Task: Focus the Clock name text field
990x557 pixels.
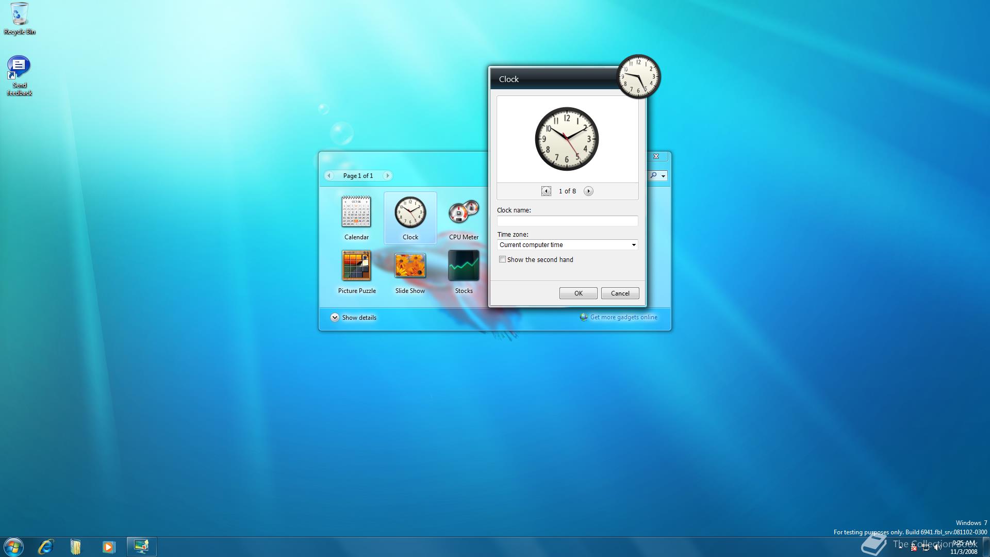Action: [567, 221]
